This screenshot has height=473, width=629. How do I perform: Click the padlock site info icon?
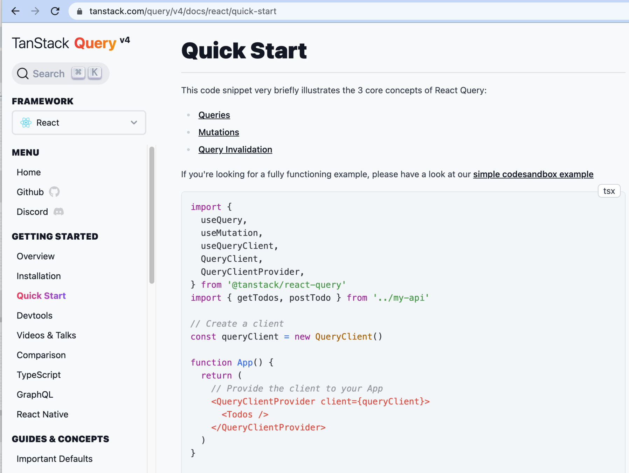click(x=80, y=12)
